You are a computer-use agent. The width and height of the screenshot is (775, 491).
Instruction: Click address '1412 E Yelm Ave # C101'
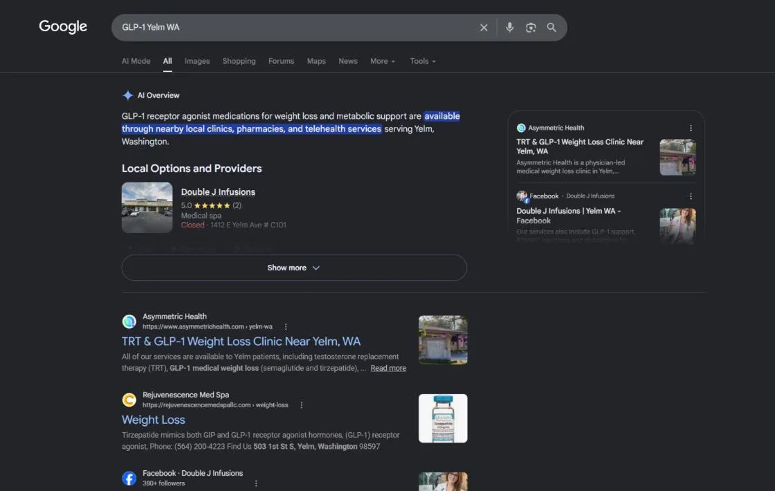point(248,225)
